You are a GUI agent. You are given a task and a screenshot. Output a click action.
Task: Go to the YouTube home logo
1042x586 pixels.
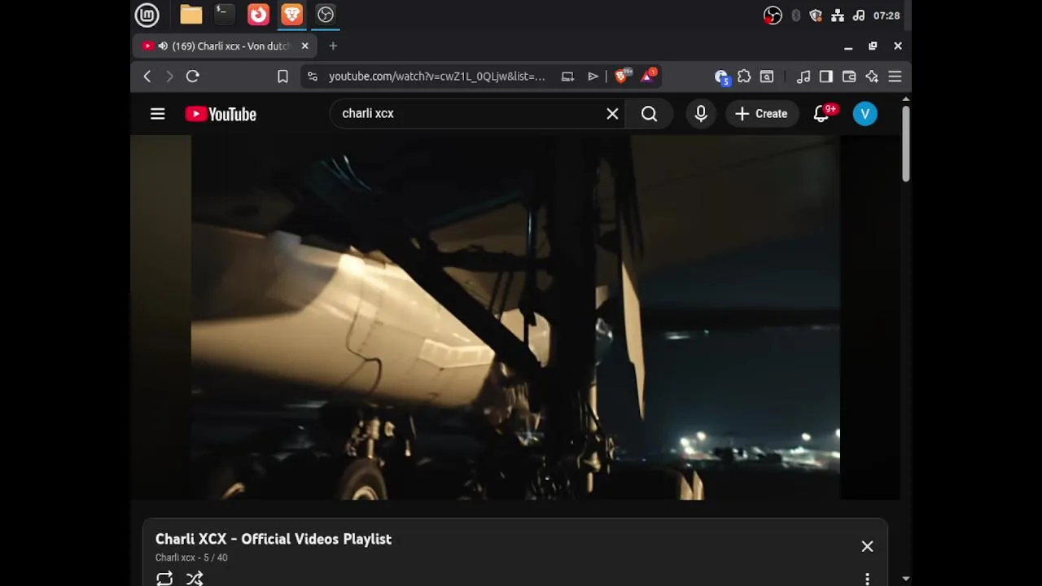point(221,114)
